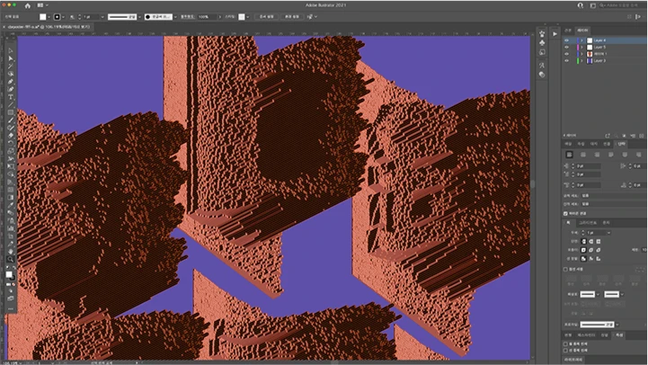The height and width of the screenshot is (365, 648).
Task: Open stroke weight dropdown in Stroke panel
Action: tap(608, 233)
